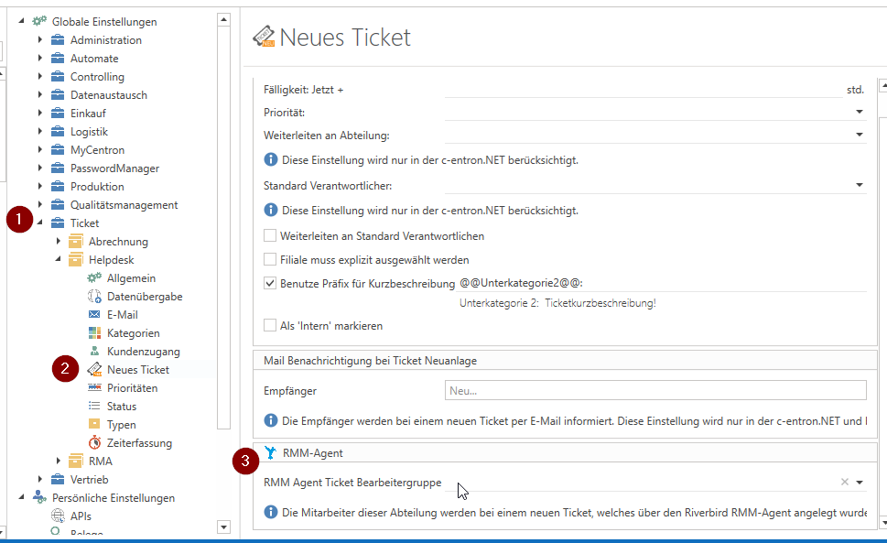The width and height of the screenshot is (887, 543).
Task: Select the Allgemein gears icon
Action: (x=94, y=278)
